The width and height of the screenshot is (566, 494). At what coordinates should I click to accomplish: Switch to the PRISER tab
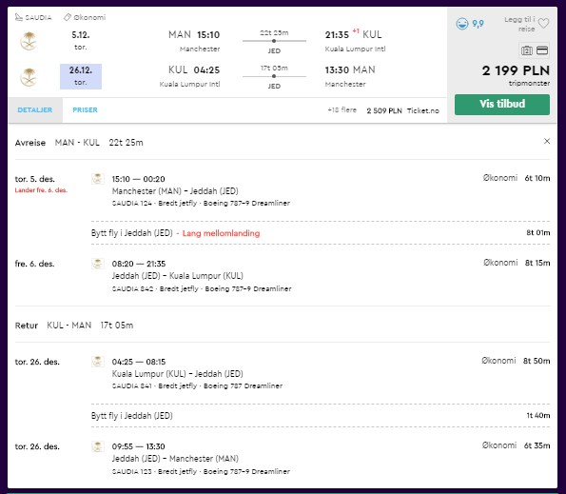click(86, 110)
